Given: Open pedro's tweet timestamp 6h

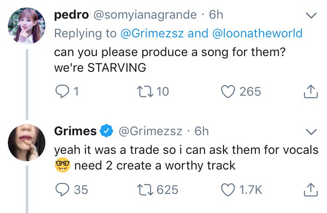Looking at the screenshot, I should 216,15.
